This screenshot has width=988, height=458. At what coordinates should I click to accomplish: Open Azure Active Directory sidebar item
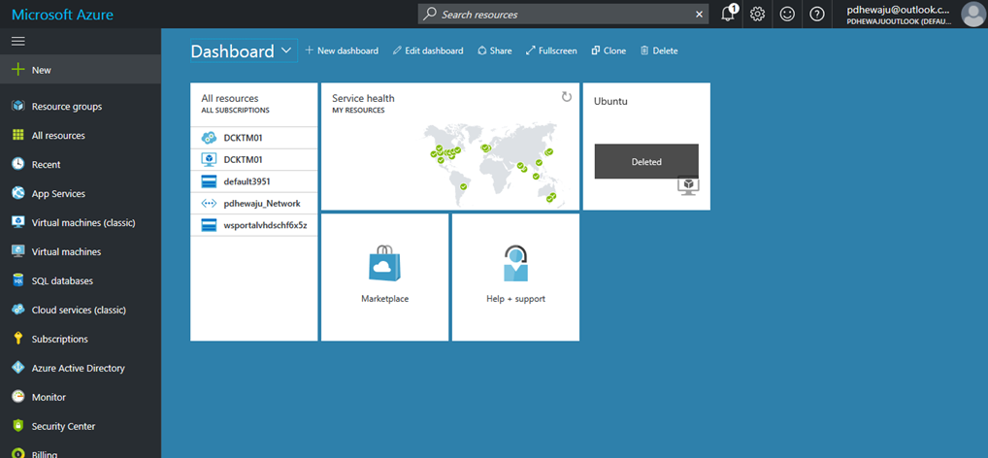pos(81,368)
